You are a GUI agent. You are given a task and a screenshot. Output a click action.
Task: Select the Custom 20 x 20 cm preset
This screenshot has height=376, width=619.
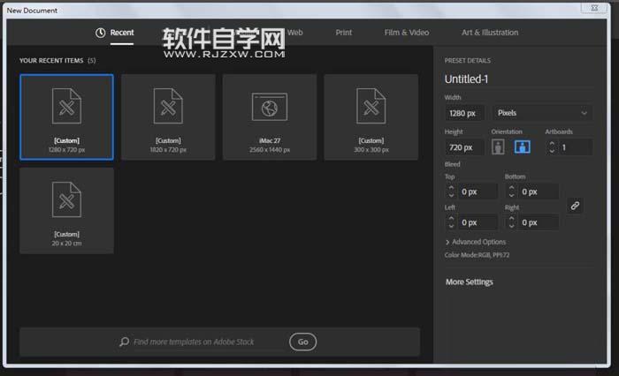click(x=66, y=211)
